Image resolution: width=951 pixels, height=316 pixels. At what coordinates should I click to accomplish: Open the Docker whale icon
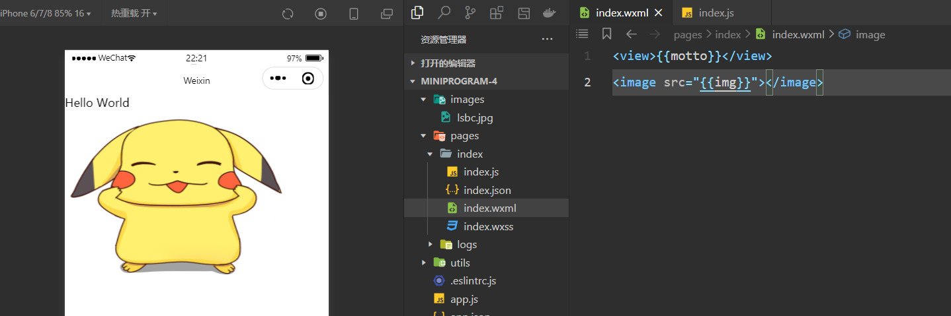coord(550,13)
